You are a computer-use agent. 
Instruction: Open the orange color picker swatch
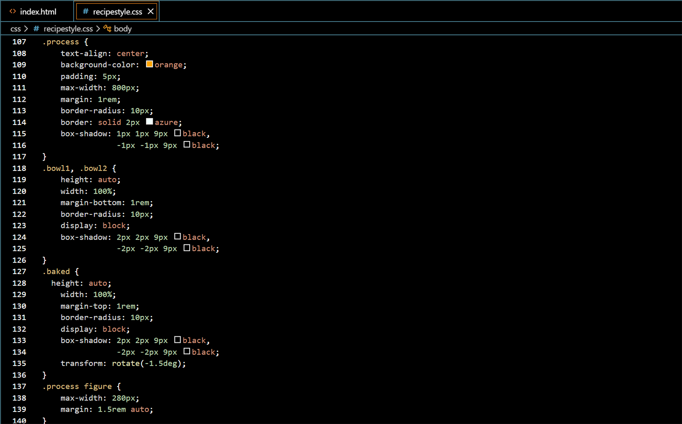click(x=149, y=64)
